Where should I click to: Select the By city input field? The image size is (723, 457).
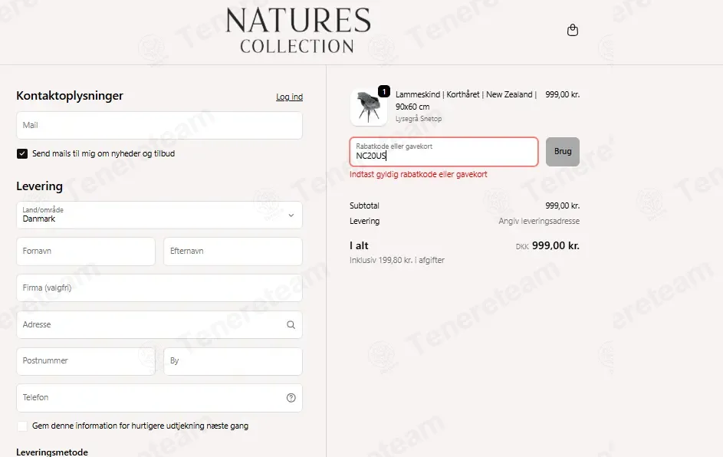coord(233,361)
